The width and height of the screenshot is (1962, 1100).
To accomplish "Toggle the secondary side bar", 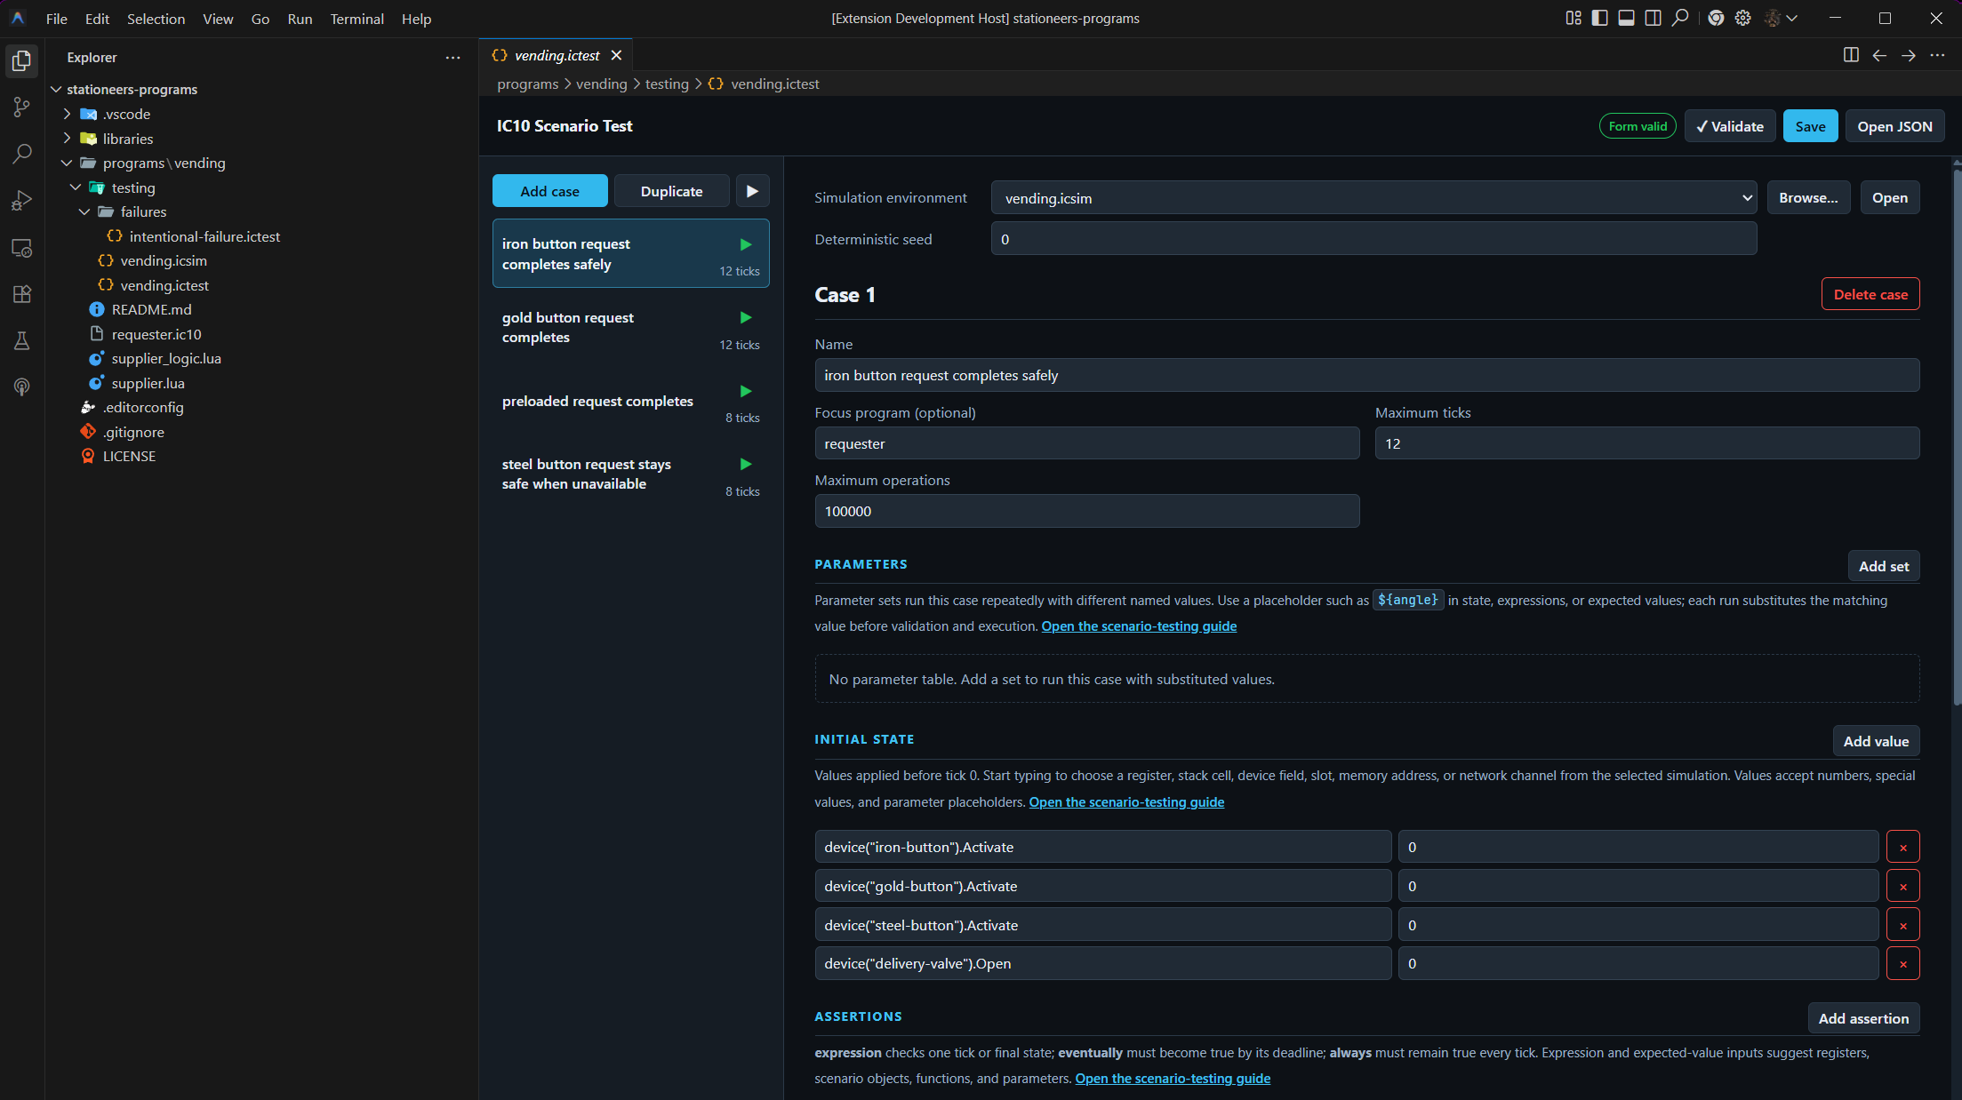I will 1654,18.
